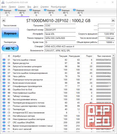Click status icon for Нестабильные сектора row
The width and height of the screenshot is (117, 134).
pos(4,116)
